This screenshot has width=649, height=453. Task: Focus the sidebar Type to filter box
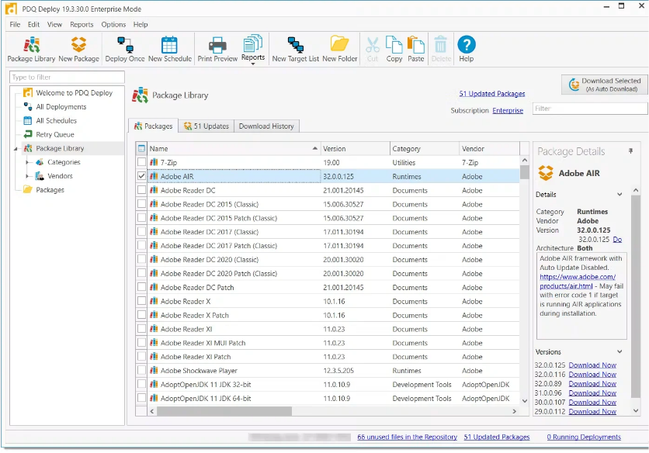click(x=67, y=77)
